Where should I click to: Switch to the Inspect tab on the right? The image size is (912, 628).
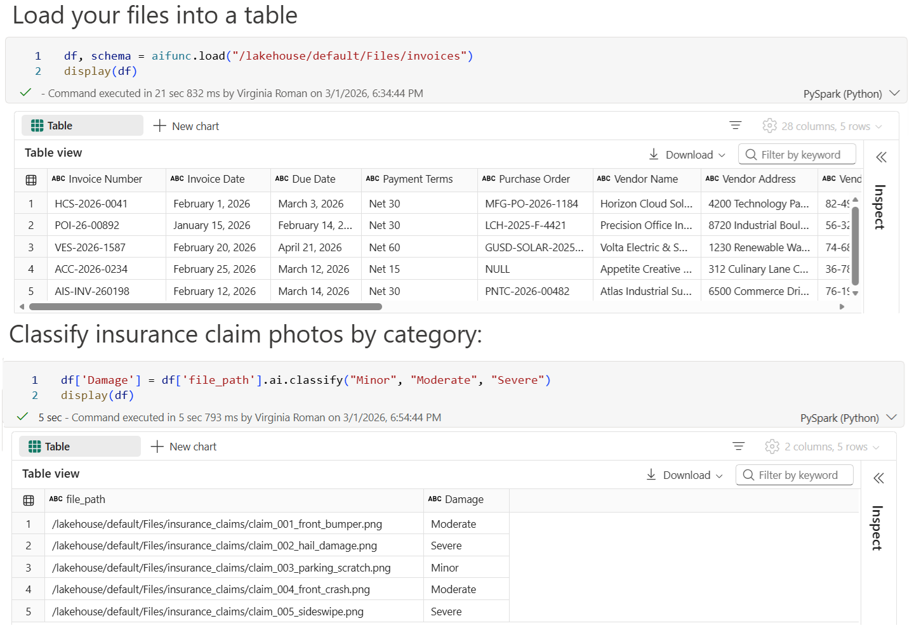tap(878, 207)
